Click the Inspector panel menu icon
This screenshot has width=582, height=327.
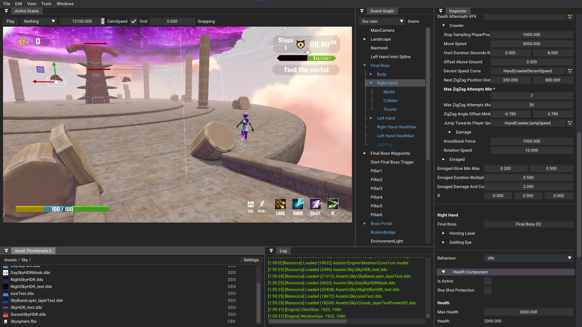(x=440, y=11)
